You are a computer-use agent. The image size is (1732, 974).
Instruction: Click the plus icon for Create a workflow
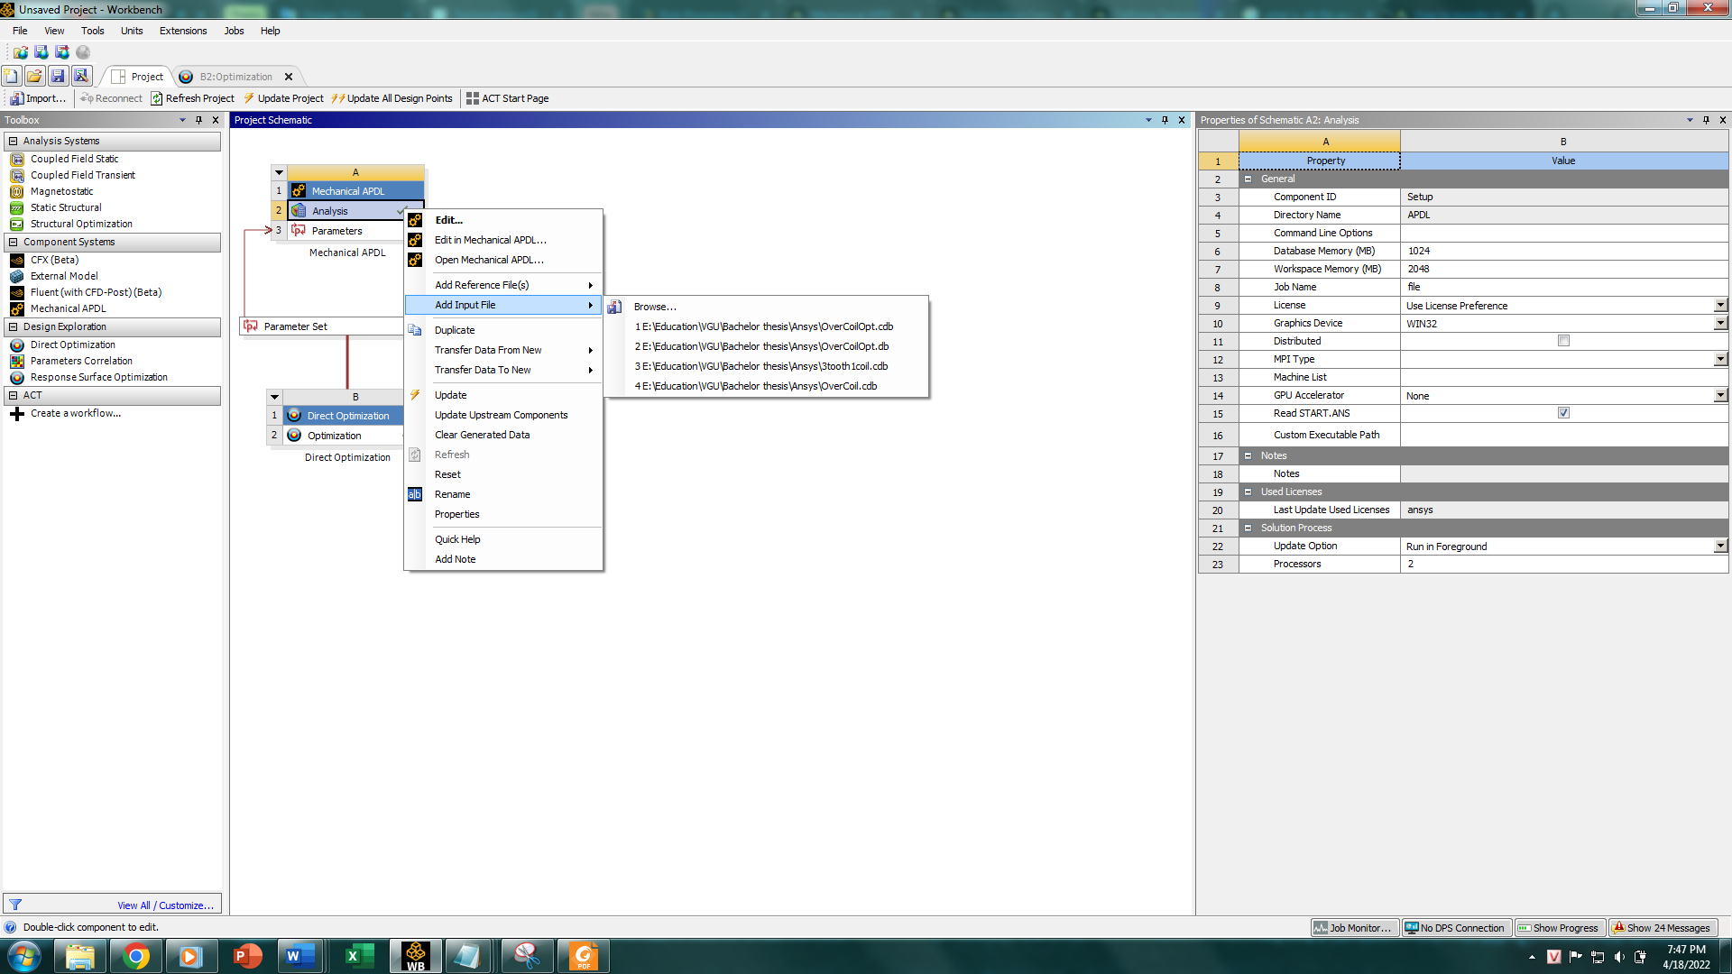(x=17, y=414)
